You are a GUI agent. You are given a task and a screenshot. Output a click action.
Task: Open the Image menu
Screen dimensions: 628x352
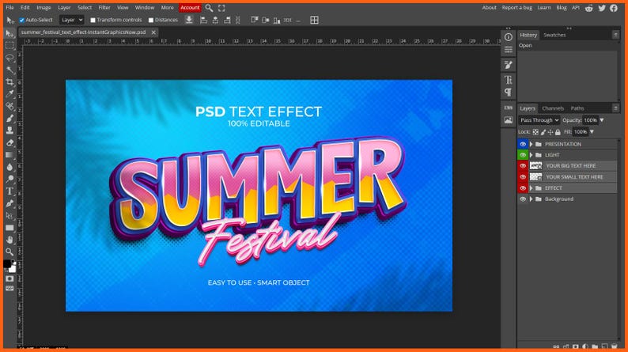[44, 8]
